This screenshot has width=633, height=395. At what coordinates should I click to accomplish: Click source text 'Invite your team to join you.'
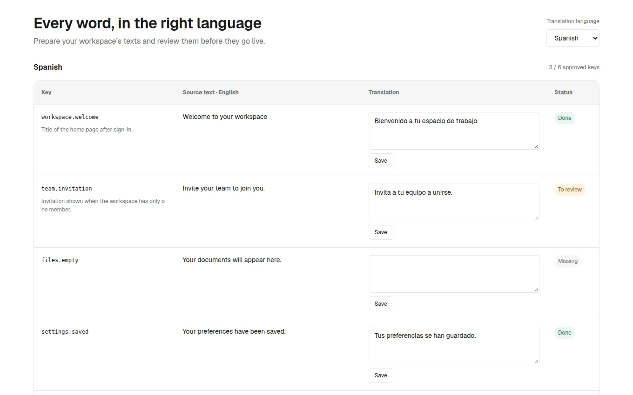(x=223, y=188)
